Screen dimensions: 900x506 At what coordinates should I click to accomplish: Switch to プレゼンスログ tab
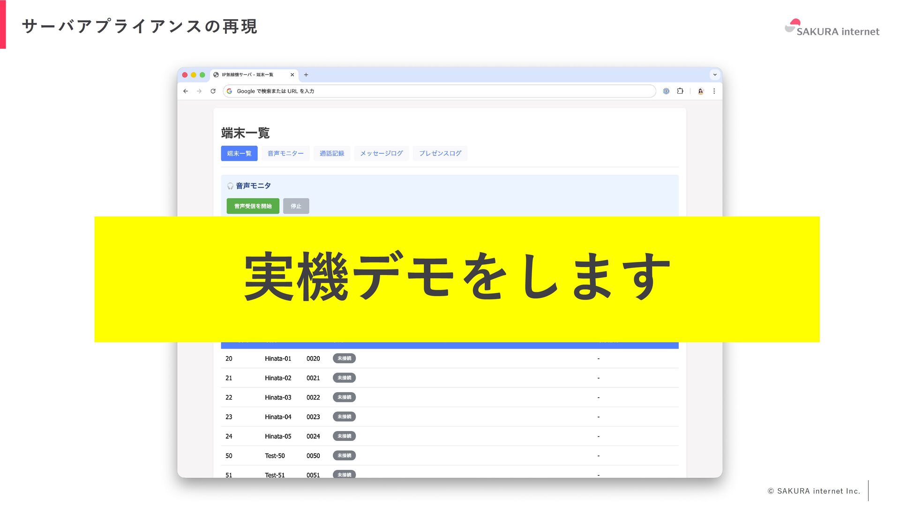(x=440, y=154)
